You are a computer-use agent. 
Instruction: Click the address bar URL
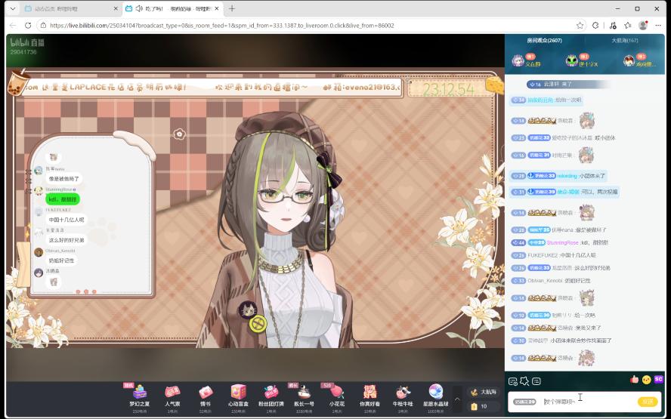click(221, 26)
